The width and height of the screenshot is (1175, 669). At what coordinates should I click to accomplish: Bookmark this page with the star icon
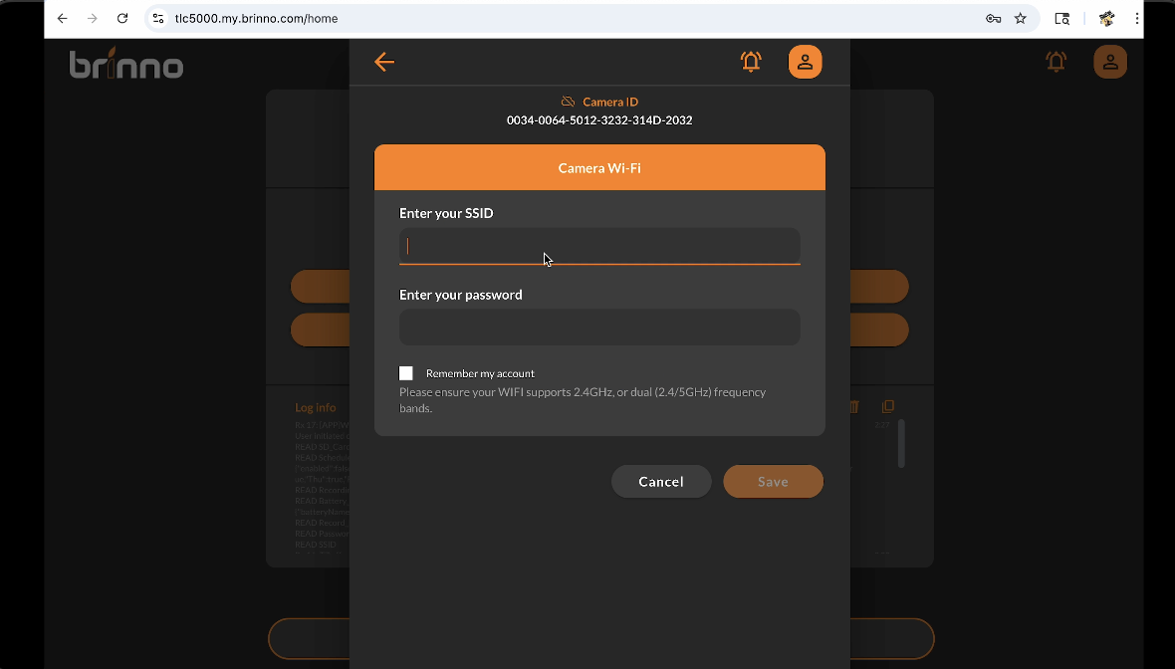[1021, 18]
